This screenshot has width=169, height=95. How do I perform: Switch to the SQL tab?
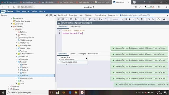pyautogui.click(x=81, y=15)
